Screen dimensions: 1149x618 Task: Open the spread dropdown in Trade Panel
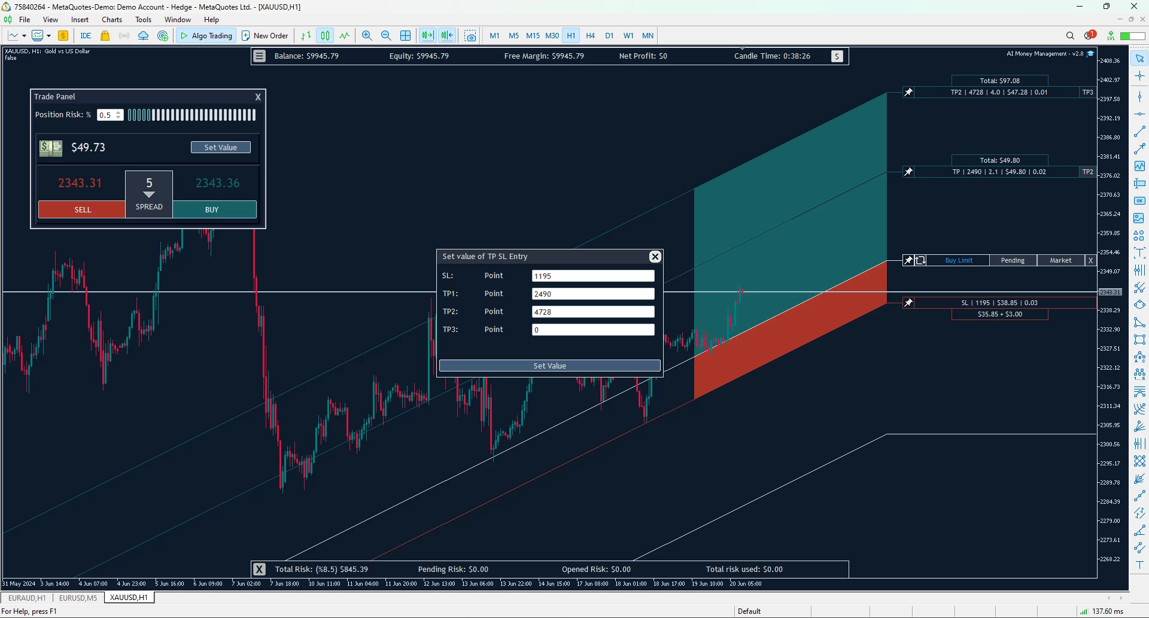click(x=149, y=194)
